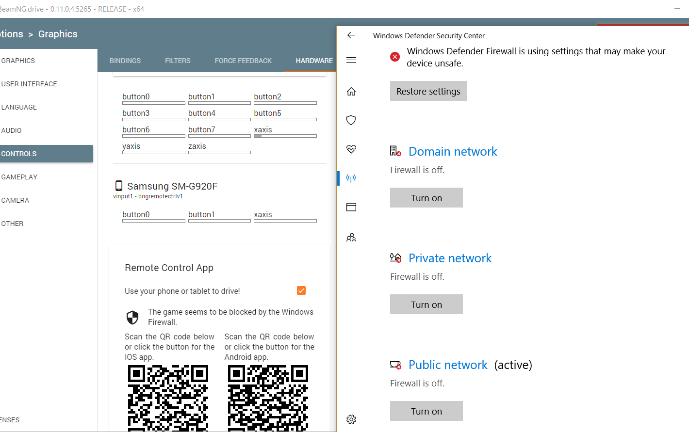Viewport: 689px width, 432px height.
Task: Turn on Domain network firewall
Action: 427,198
